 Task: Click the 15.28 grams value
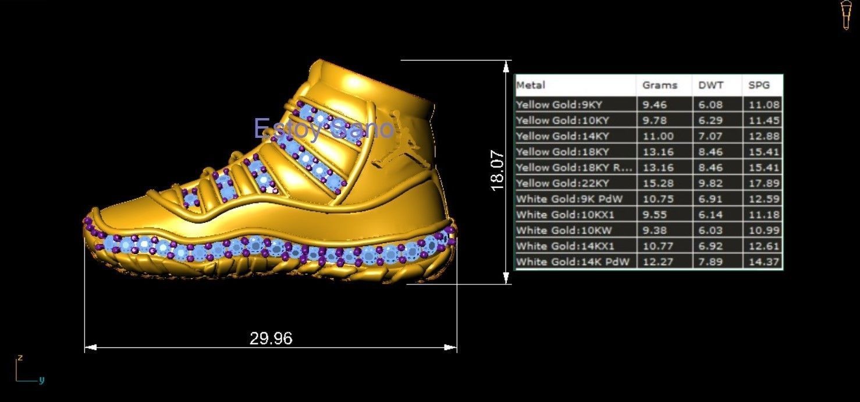click(x=658, y=183)
